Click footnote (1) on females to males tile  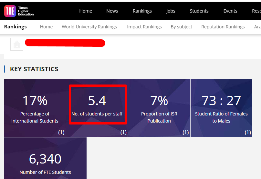point(248,133)
